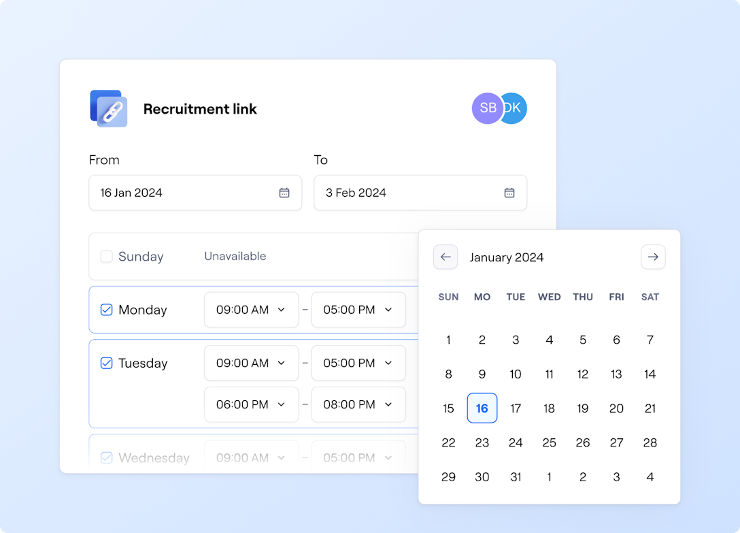The height and width of the screenshot is (533, 740).
Task: Click the January 2024 header
Action: click(x=507, y=257)
